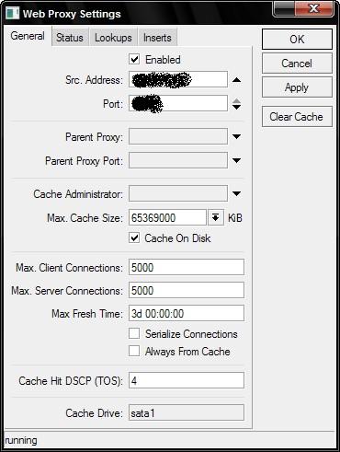Open the Lookups tab
The height and width of the screenshot is (452, 340).
113,38
